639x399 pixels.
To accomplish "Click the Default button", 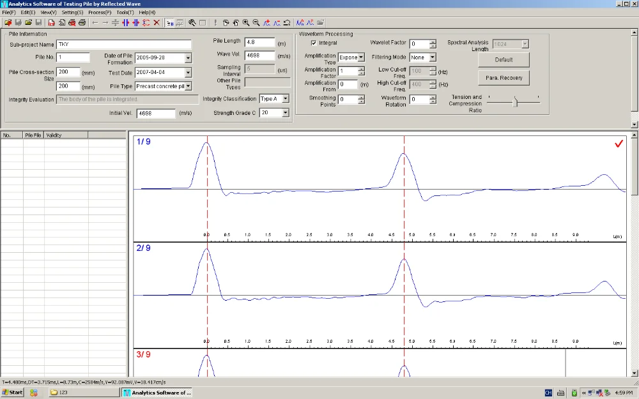I will click(504, 60).
